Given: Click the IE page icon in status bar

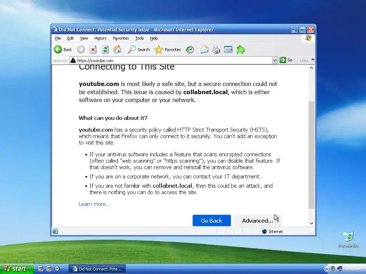Looking at the screenshot, I should tap(55, 231).
